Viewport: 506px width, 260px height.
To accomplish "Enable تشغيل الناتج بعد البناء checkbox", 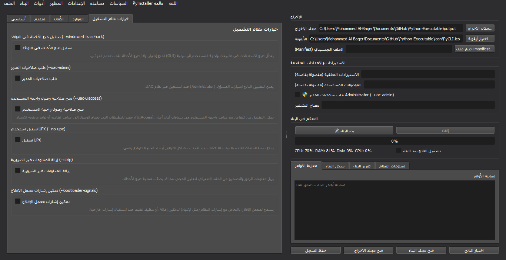I will [x=399, y=151].
